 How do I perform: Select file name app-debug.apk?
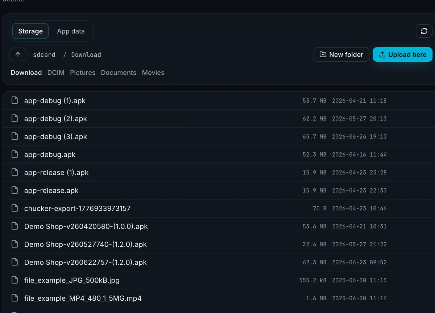50,155
